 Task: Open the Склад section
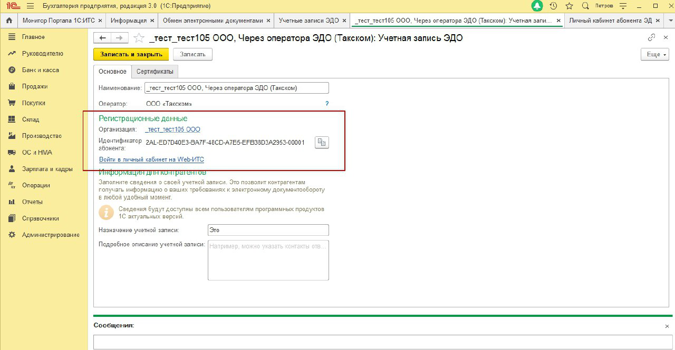(x=31, y=119)
